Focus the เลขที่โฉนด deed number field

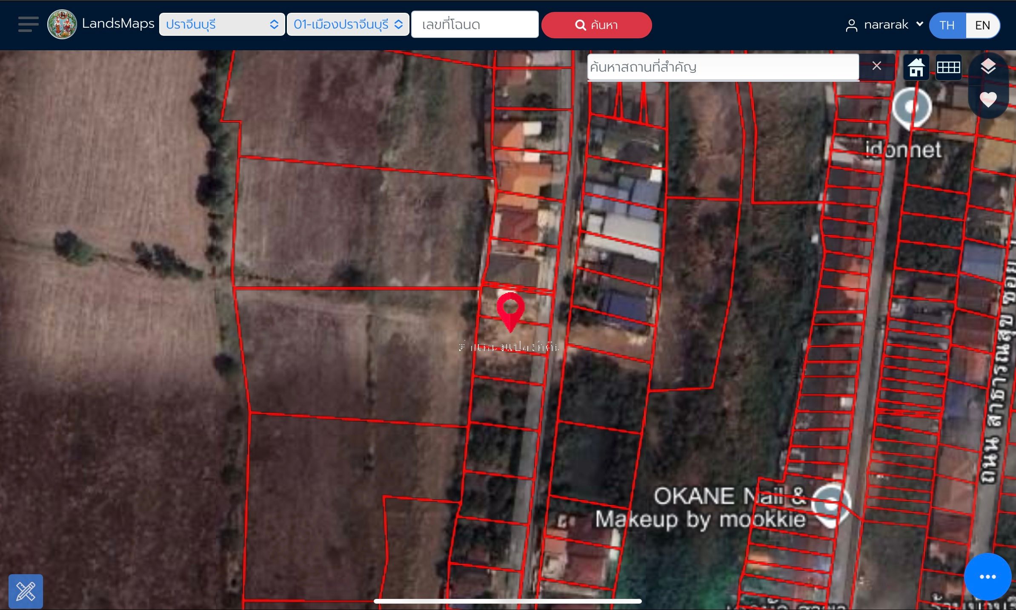coord(475,24)
